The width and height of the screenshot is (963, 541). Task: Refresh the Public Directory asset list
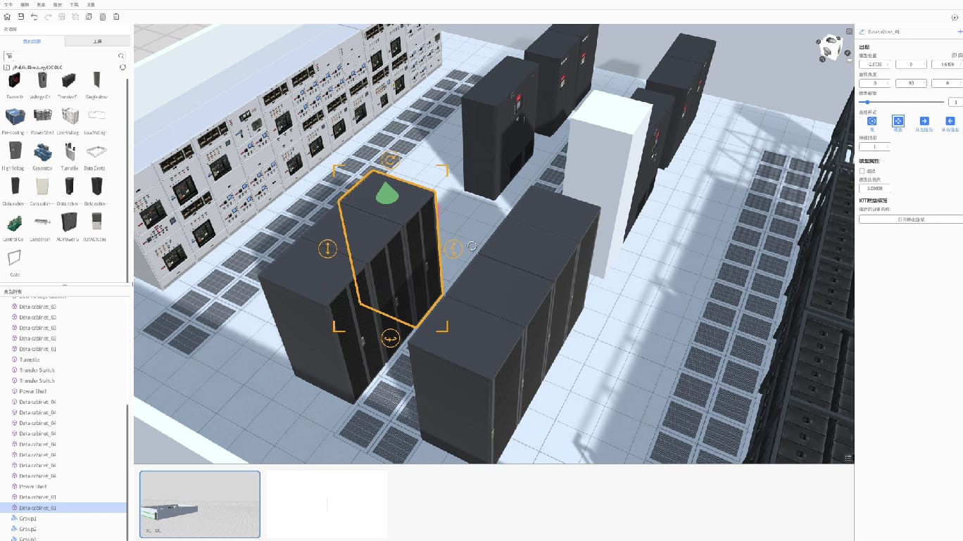coord(123,67)
